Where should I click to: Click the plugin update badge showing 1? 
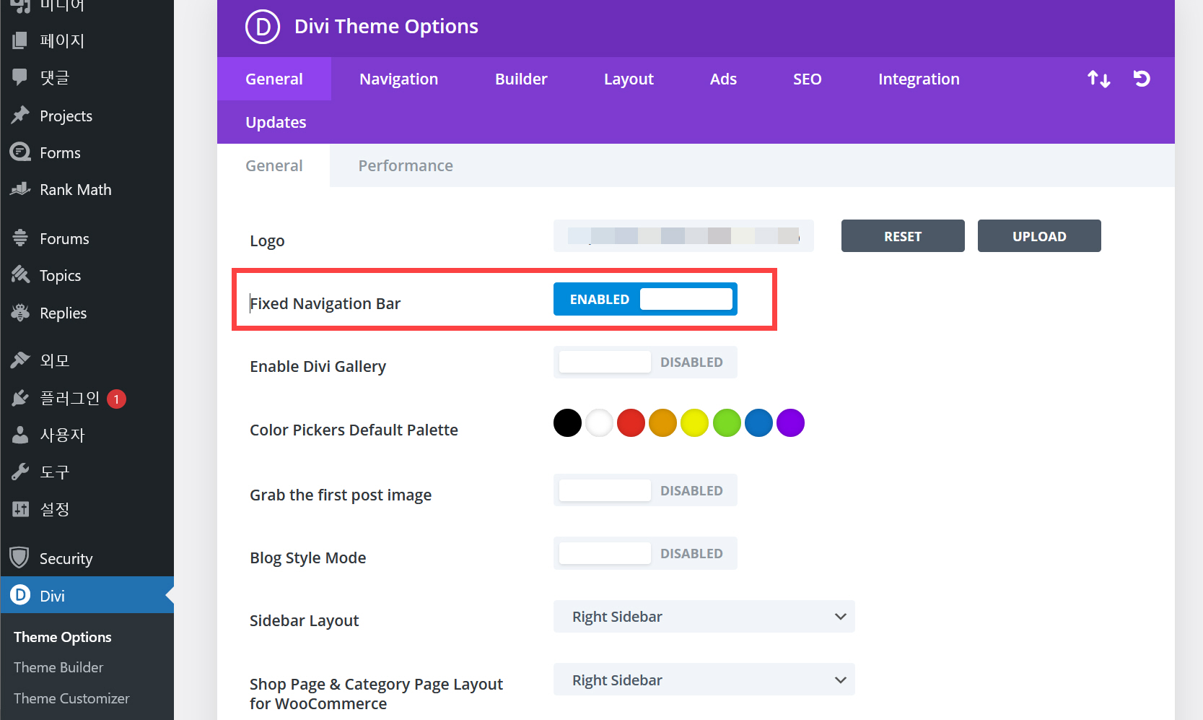[x=116, y=399]
